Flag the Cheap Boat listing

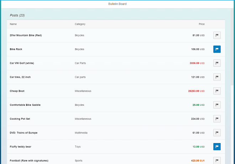pos(217,91)
